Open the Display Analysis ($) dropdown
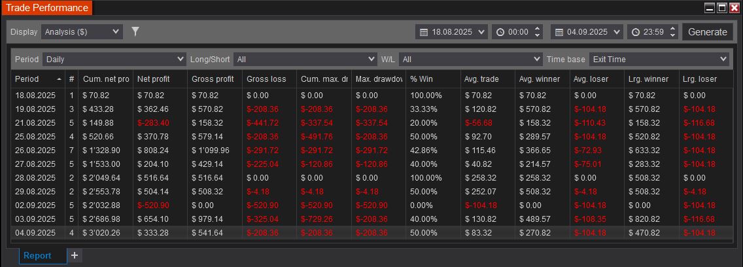The image size is (743, 267). click(x=82, y=31)
